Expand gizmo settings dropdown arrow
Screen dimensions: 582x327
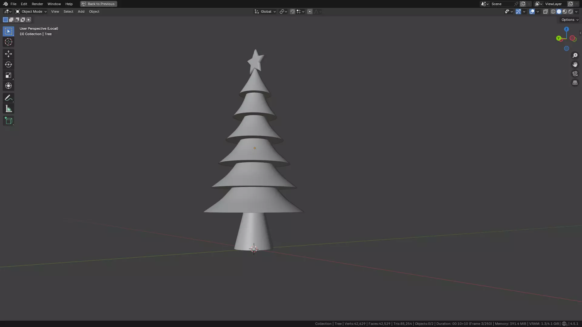click(x=524, y=12)
